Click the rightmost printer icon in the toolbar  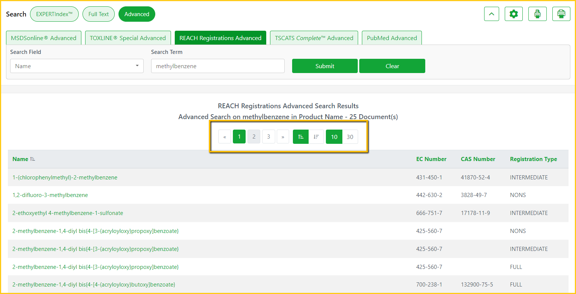561,14
